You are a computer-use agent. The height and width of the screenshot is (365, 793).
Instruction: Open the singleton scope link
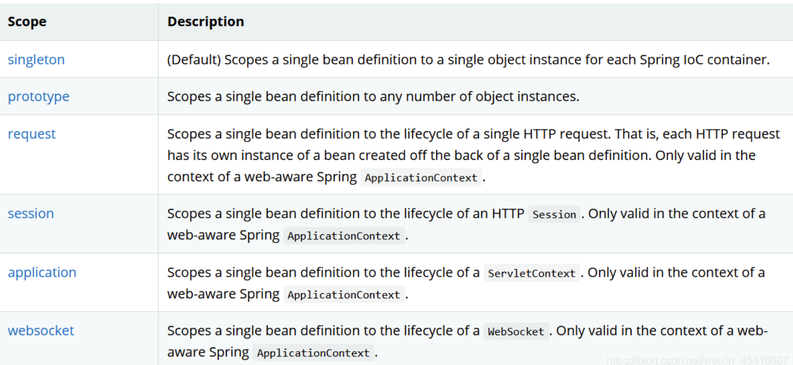pyautogui.click(x=36, y=60)
